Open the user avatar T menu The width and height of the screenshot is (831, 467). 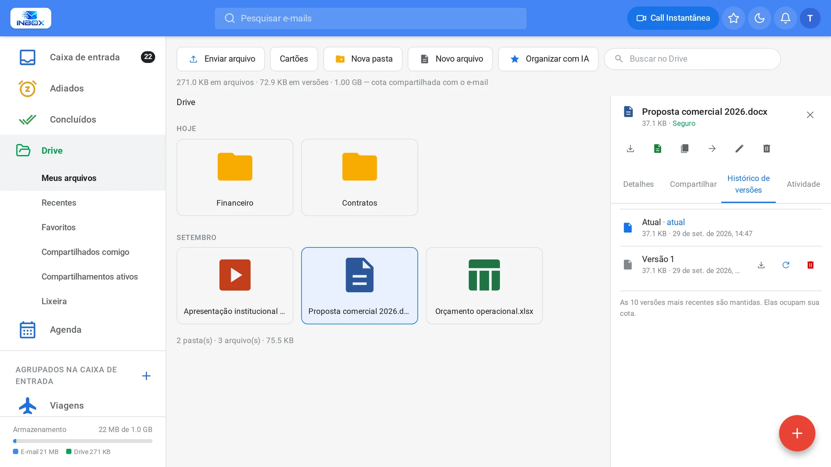pyautogui.click(x=810, y=18)
